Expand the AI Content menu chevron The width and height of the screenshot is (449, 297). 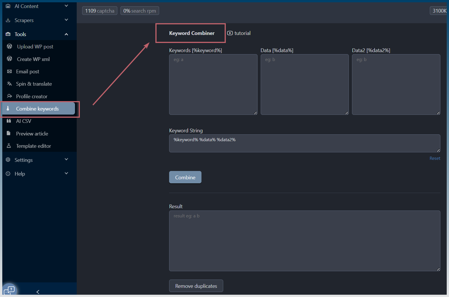pyautogui.click(x=66, y=6)
